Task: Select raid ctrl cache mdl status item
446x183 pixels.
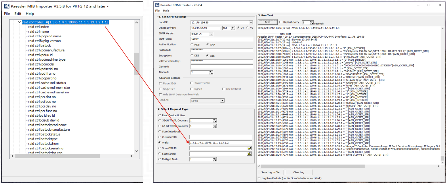Action: (47, 83)
